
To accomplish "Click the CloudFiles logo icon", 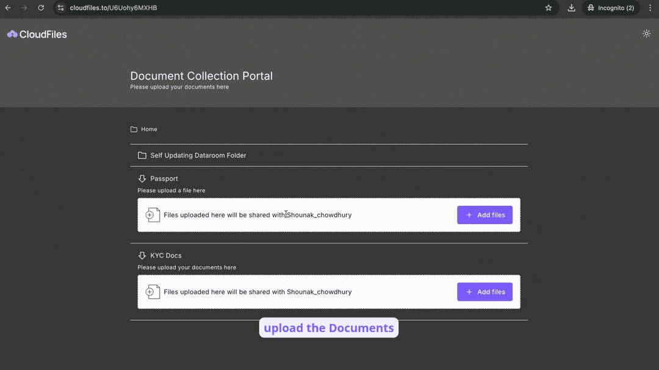I will tap(12, 34).
